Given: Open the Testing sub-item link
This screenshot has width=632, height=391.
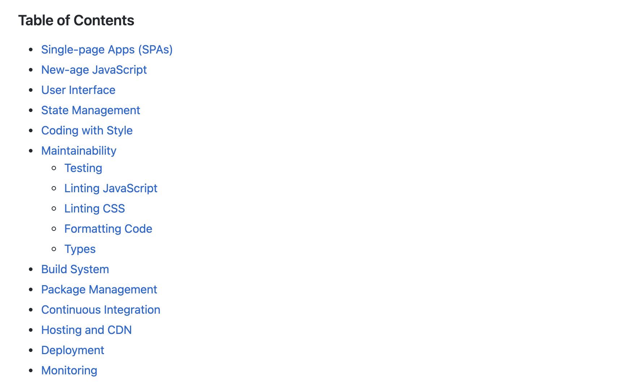Looking at the screenshot, I should 83,168.
